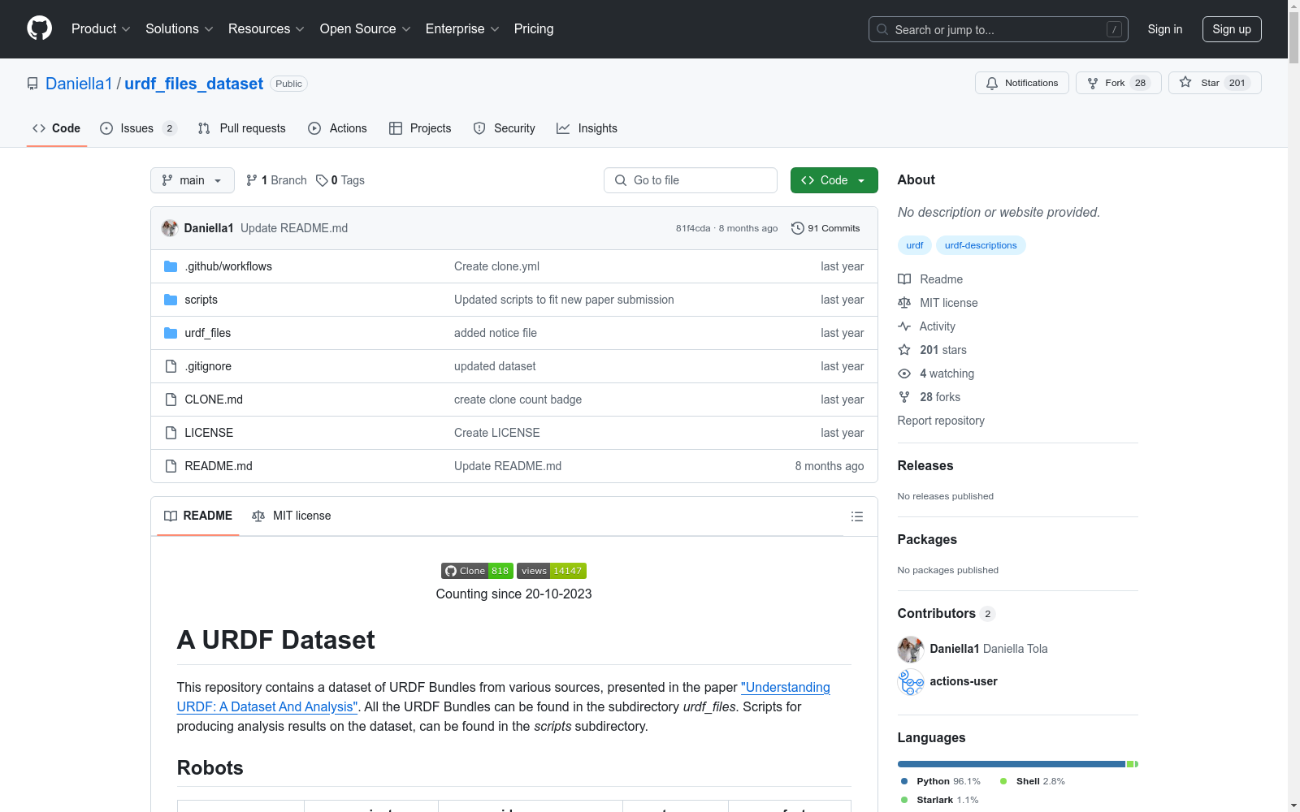The width and height of the screenshot is (1300, 812).
Task: Click the README.md file icon
Action: pyautogui.click(x=171, y=466)
